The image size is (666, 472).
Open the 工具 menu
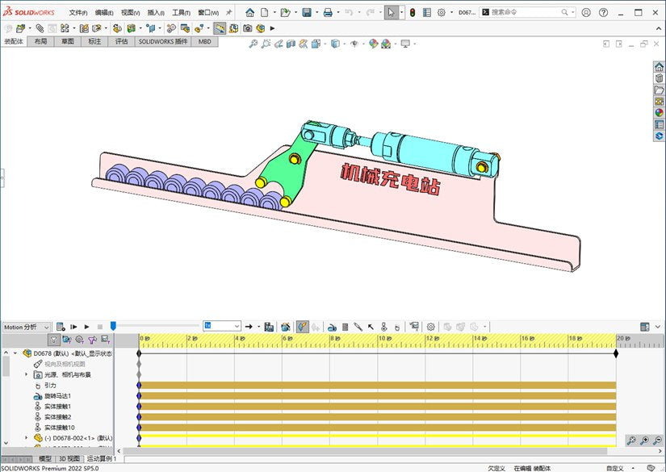click(x=181, y=13)
